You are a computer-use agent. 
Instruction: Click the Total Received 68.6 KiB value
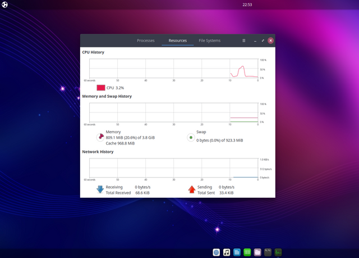coord(142,193)
